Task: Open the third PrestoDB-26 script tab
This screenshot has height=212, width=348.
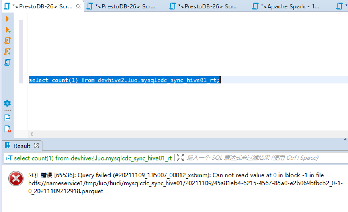Action: (204, 6)
